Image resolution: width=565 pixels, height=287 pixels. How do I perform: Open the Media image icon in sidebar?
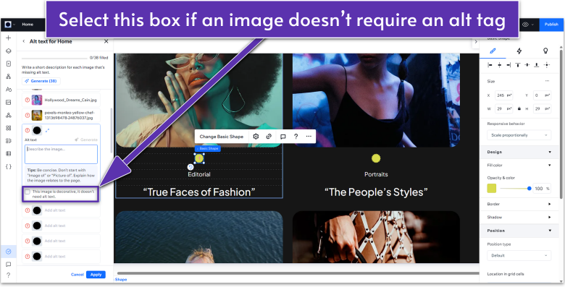pyautogui.click(x=9, y=103)
